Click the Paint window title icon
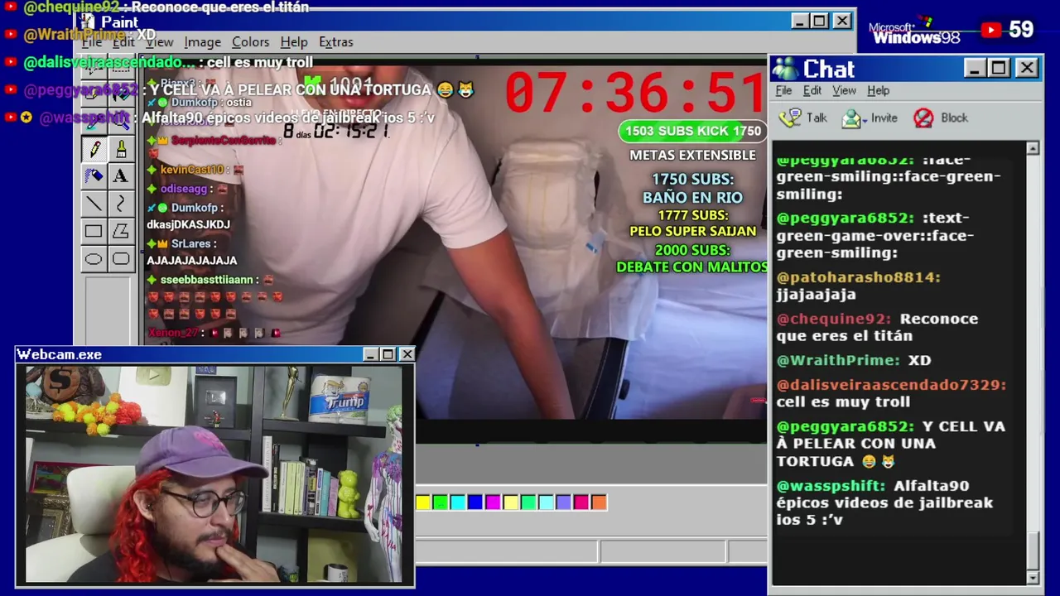Image resolution: width=1060 pixels, height=596 pixels. point(88,22)
